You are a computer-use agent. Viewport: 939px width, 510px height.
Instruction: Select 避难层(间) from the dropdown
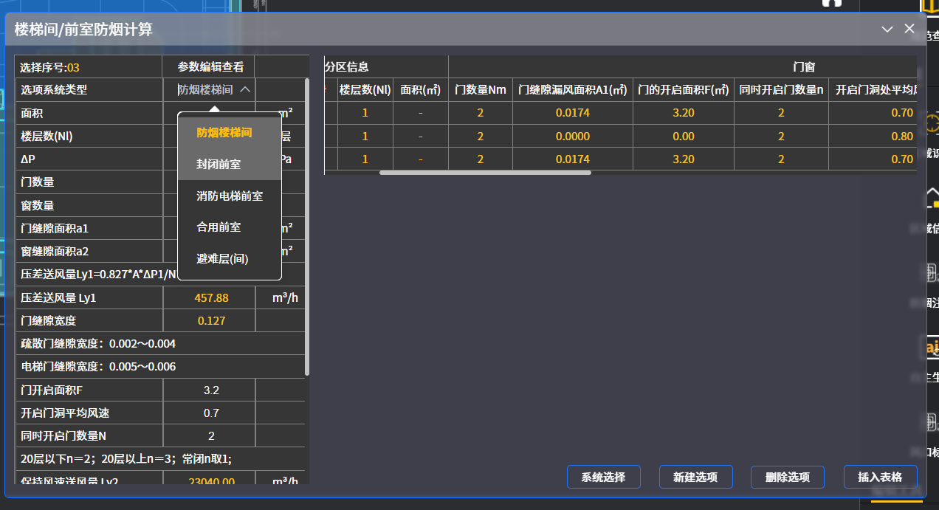click(x=222, y=258)
